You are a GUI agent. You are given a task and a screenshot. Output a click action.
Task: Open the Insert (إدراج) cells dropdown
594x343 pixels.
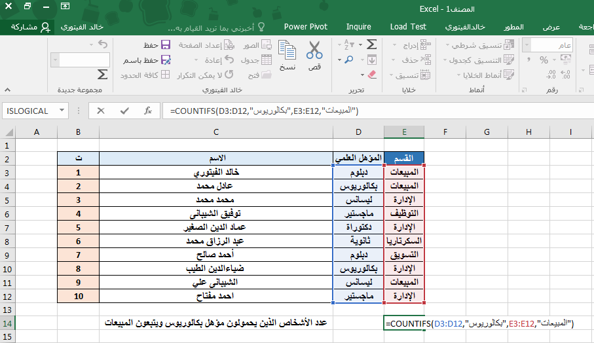click(x=394, y=45)
